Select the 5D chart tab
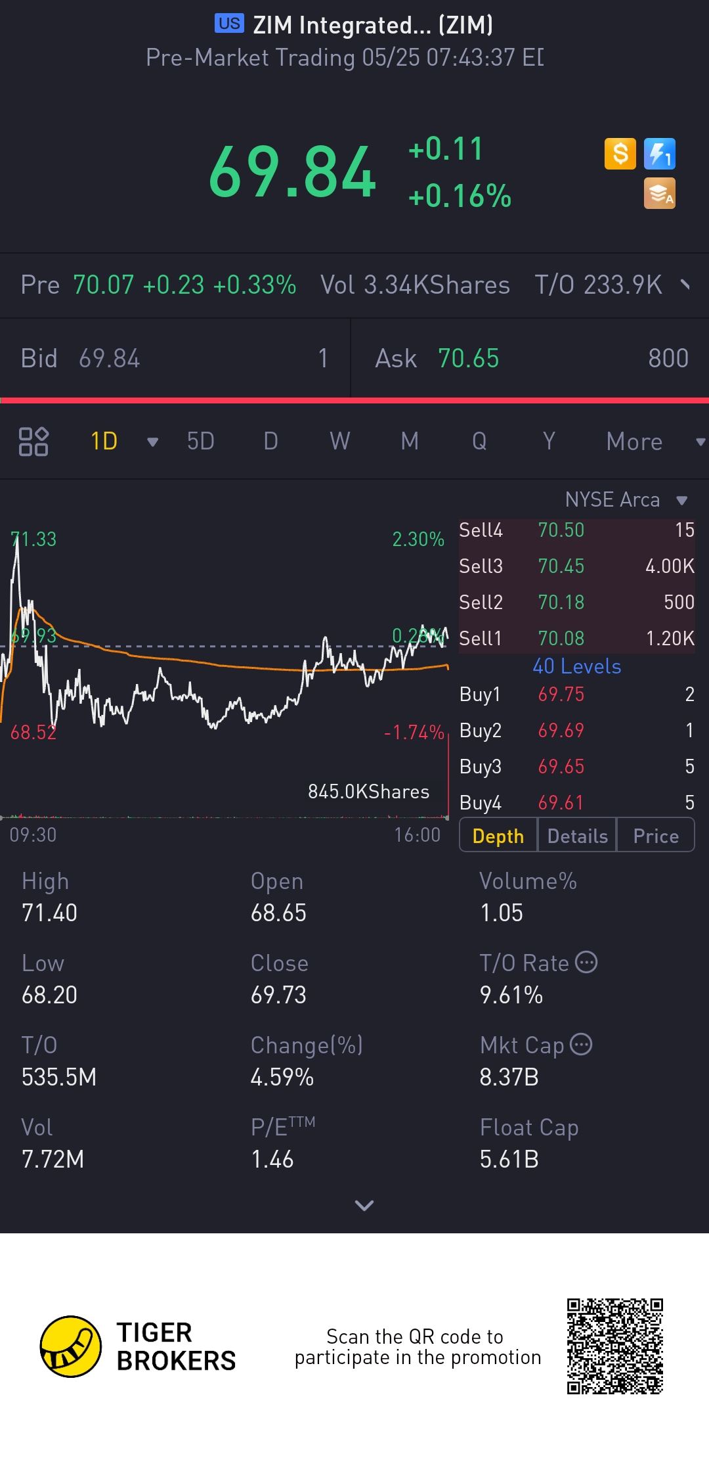 201,442
